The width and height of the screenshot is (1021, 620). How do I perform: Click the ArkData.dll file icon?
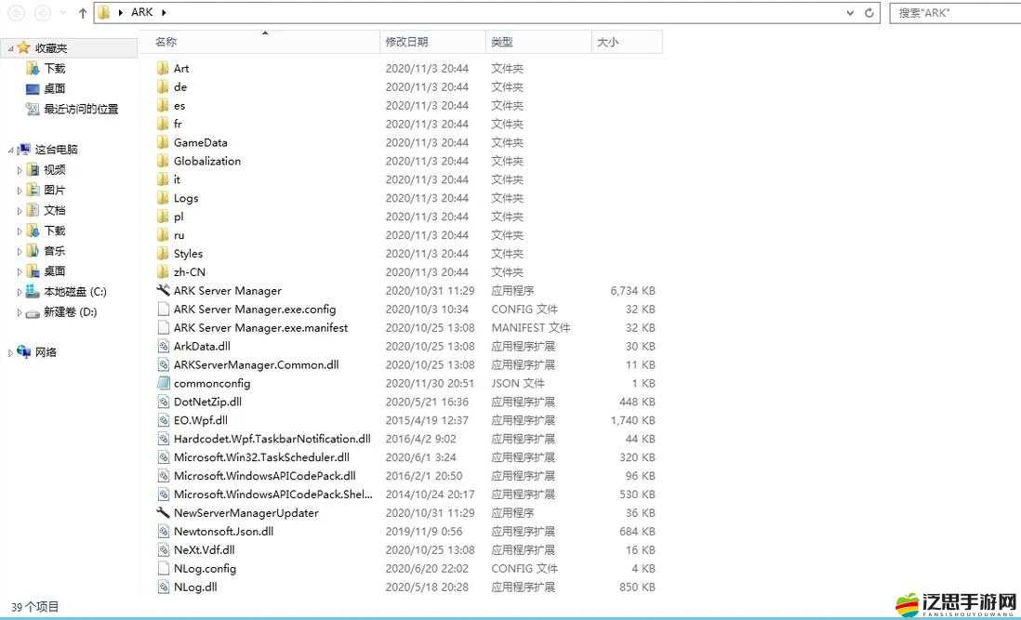click(164, 346)
